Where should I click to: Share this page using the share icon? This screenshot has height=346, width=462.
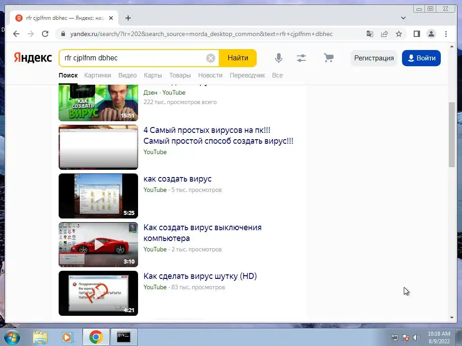tap(384, 34)
